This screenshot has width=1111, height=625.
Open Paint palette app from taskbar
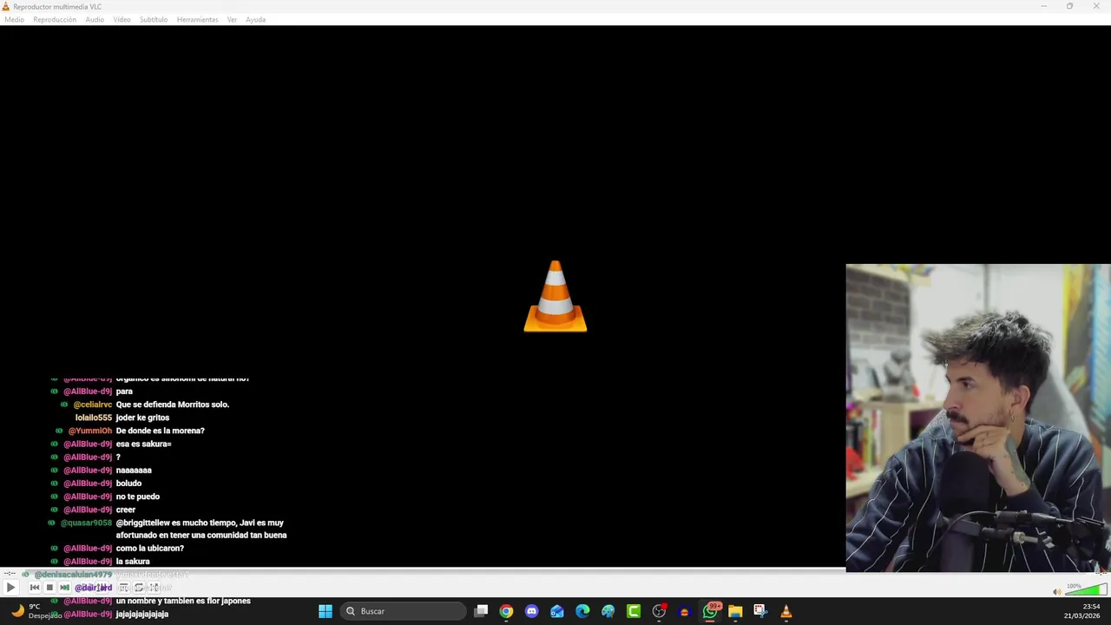(608, 611)
